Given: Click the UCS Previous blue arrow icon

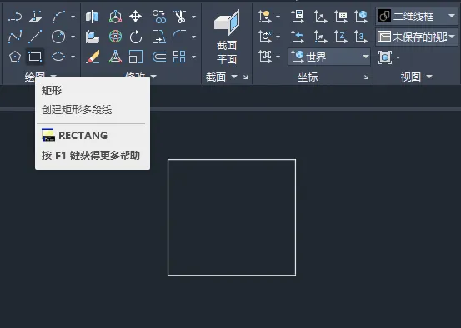Looking at the screenshot, I should [x=298, y=37].
